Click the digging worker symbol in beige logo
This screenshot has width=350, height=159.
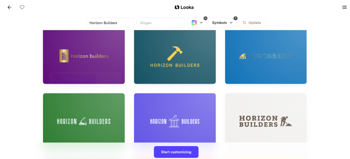pos(286,121)
